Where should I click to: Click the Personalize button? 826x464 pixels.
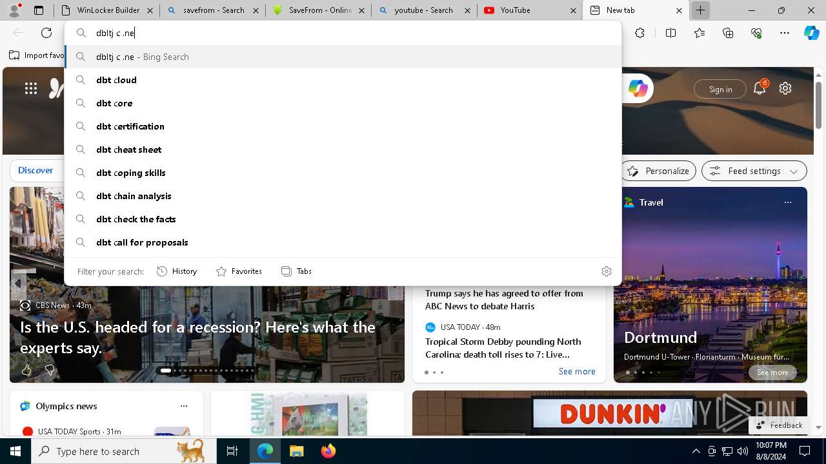pos(658,171)
